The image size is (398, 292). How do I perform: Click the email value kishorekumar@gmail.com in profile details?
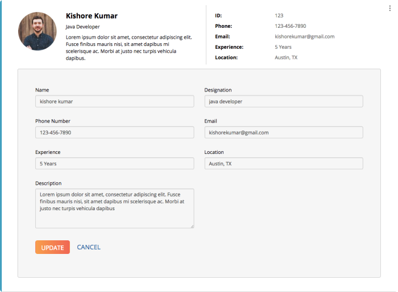click(x=305, y=36)
